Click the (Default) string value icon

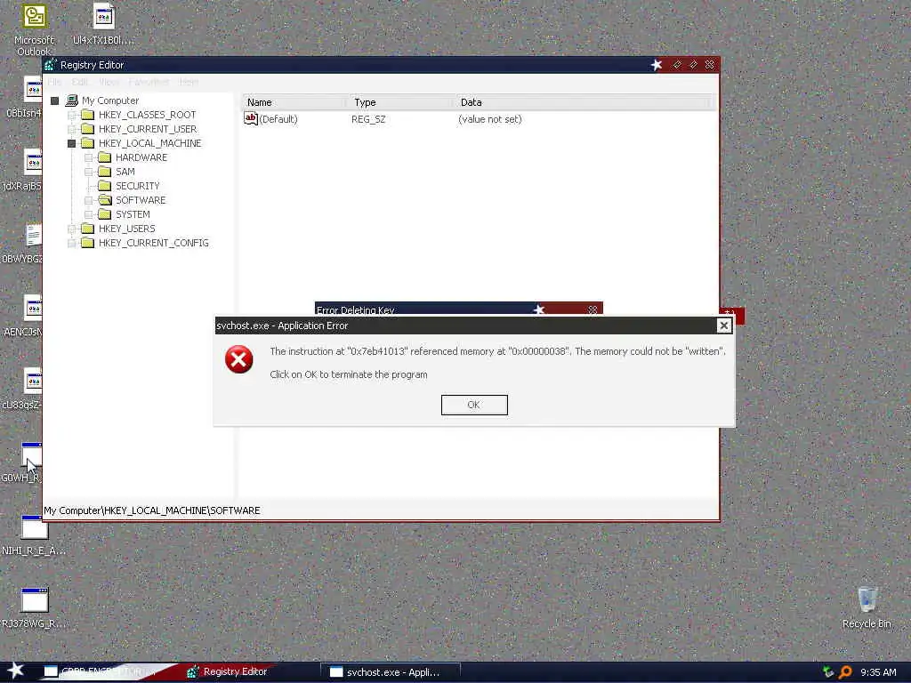pyautogui.click(x=250, y=118)
